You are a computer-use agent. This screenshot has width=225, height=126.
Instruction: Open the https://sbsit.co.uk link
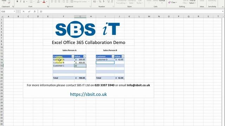88,94
